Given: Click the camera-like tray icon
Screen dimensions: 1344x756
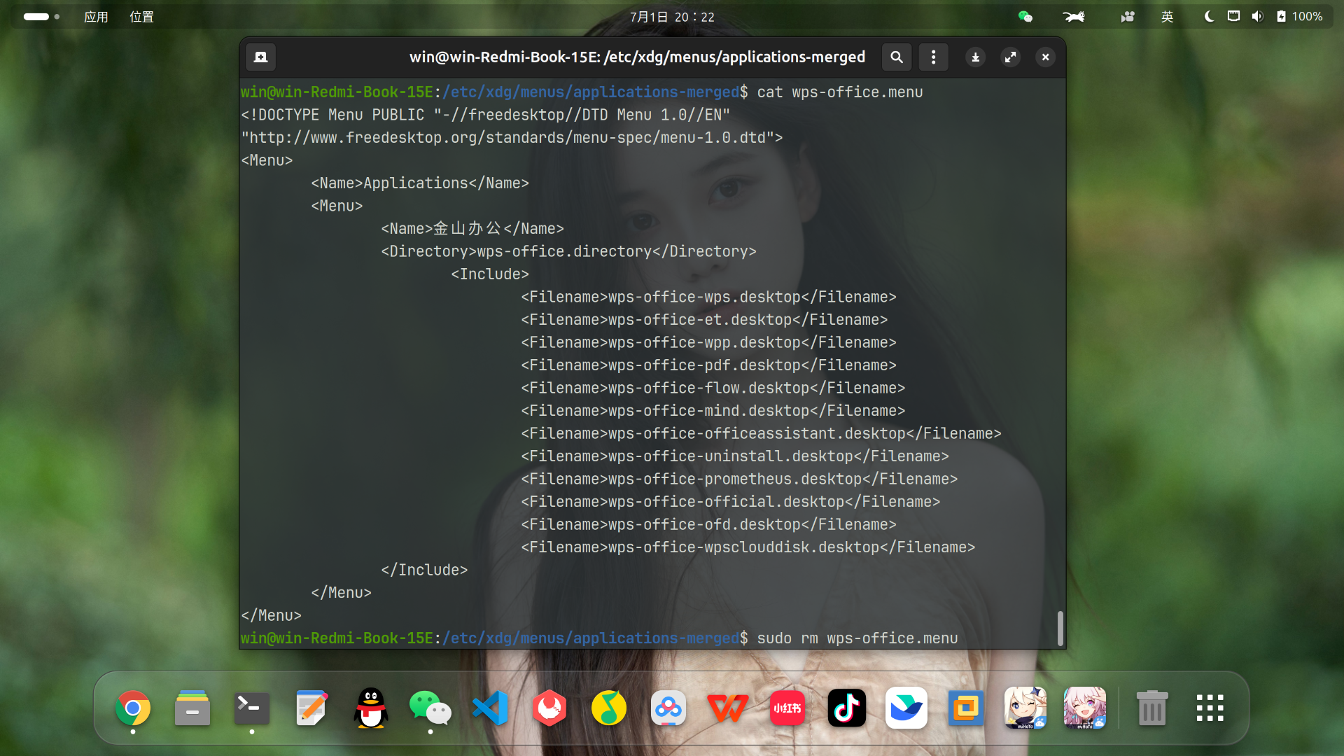Looking at the screenshot, I should 1128,17.
